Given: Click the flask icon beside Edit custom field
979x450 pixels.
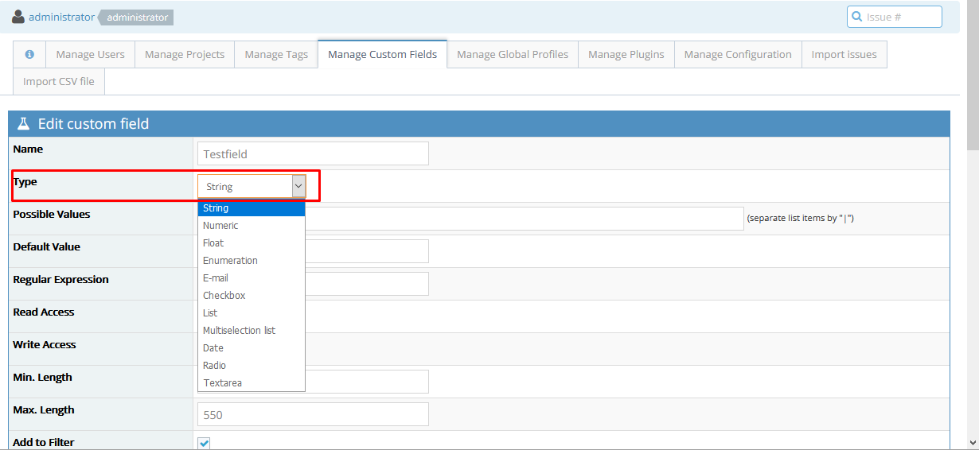Looking at the screenshot, I should click(x=23, y=124).
